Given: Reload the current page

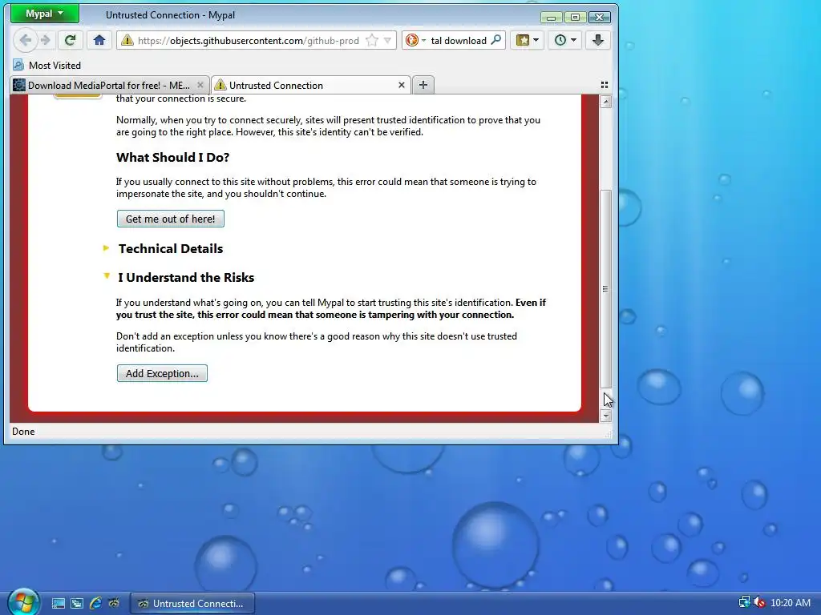Looking at the screenshot, I should tap(70, 40).
